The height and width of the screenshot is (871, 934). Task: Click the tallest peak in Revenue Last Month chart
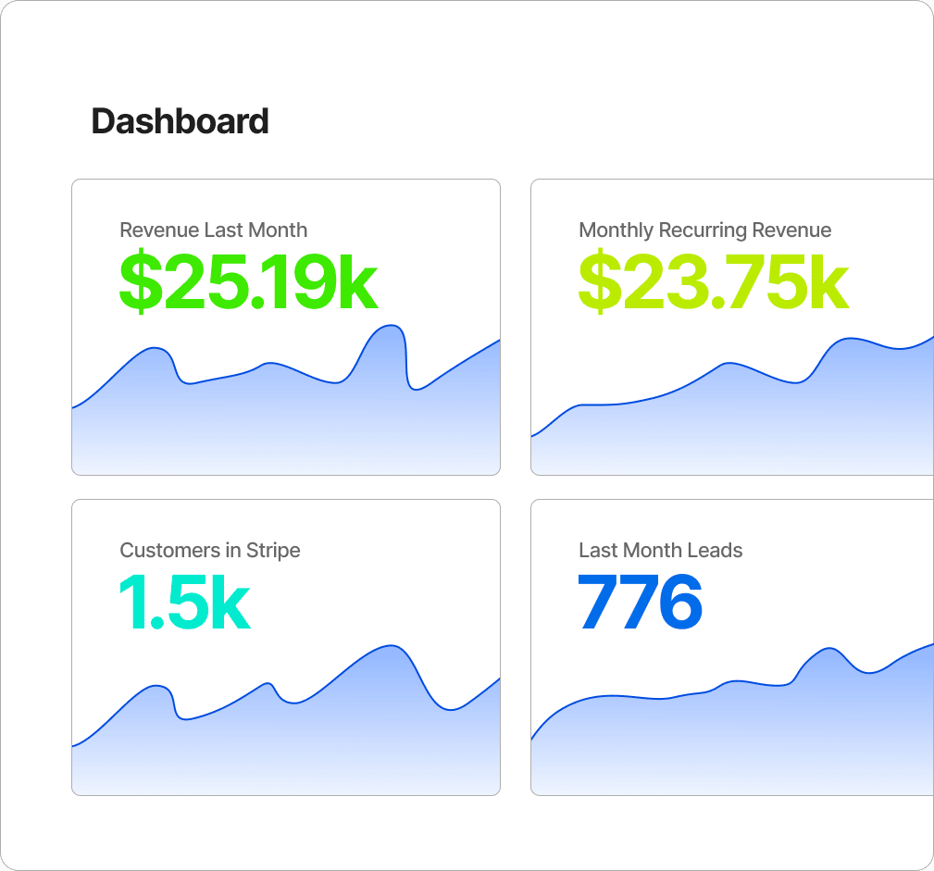coord(392,327)
